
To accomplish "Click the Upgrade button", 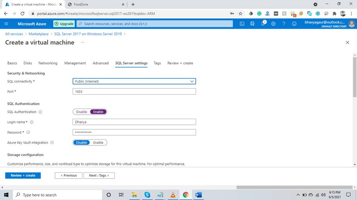I will [x=64, y=24].
